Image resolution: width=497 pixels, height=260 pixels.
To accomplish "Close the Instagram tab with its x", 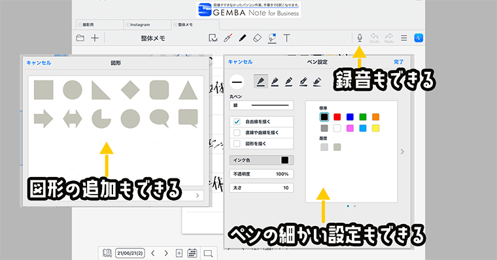I will coord(128,24).
